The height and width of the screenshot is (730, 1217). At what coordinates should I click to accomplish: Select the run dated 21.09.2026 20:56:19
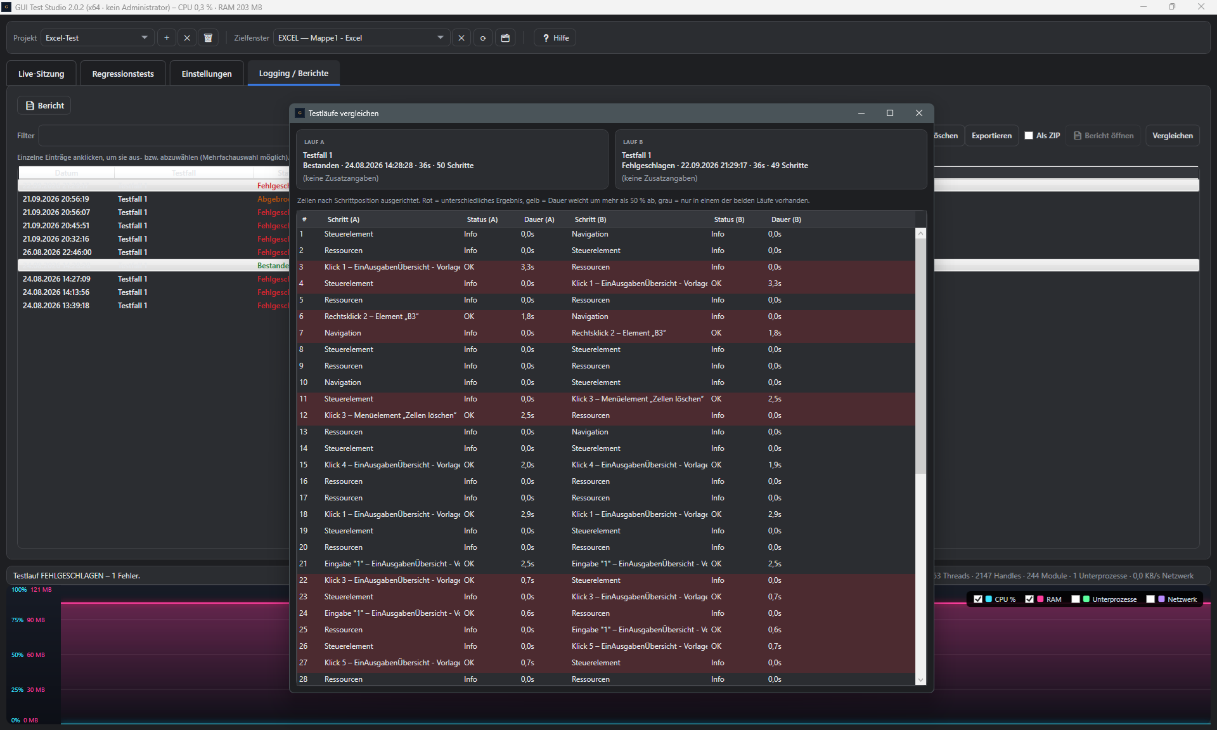tap(153, 199)
